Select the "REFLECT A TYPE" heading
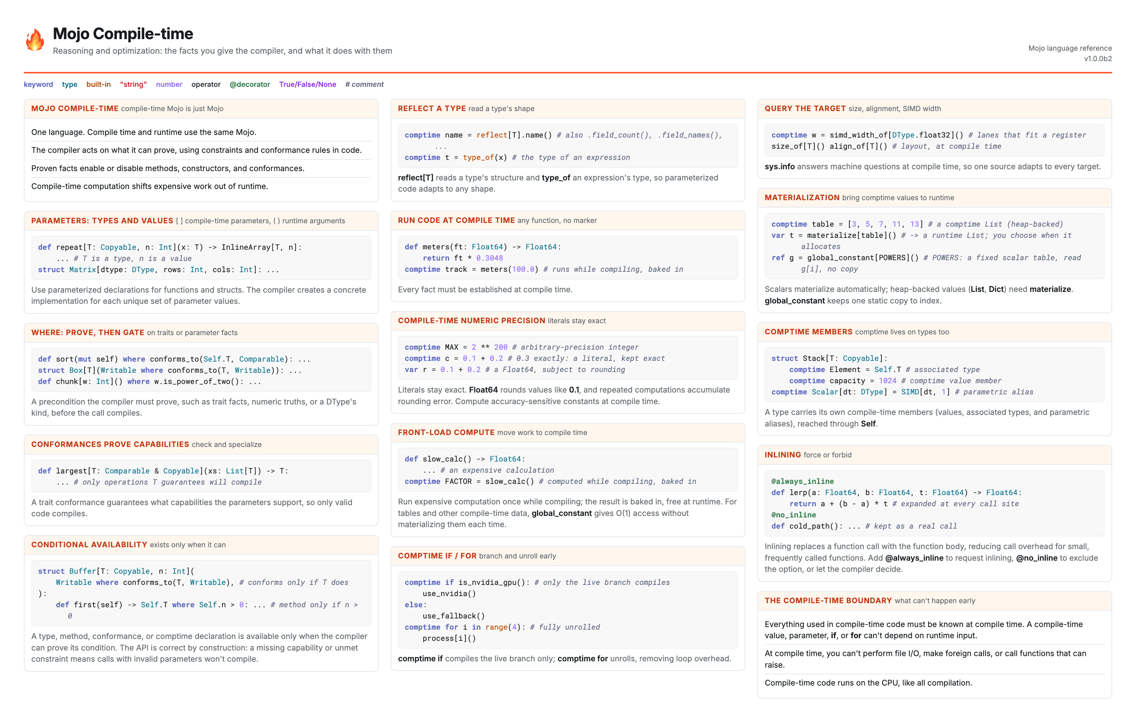The width and height of the screenshot is (1136, 718). (x=432, y=108)
